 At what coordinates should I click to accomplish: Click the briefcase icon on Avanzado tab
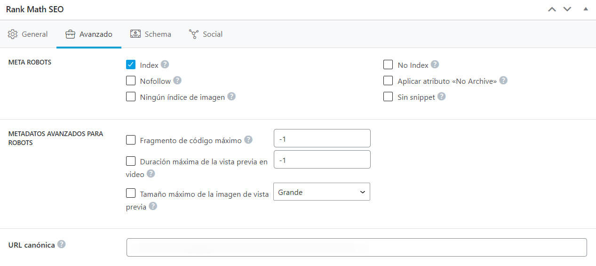click(x=70, y=34)
